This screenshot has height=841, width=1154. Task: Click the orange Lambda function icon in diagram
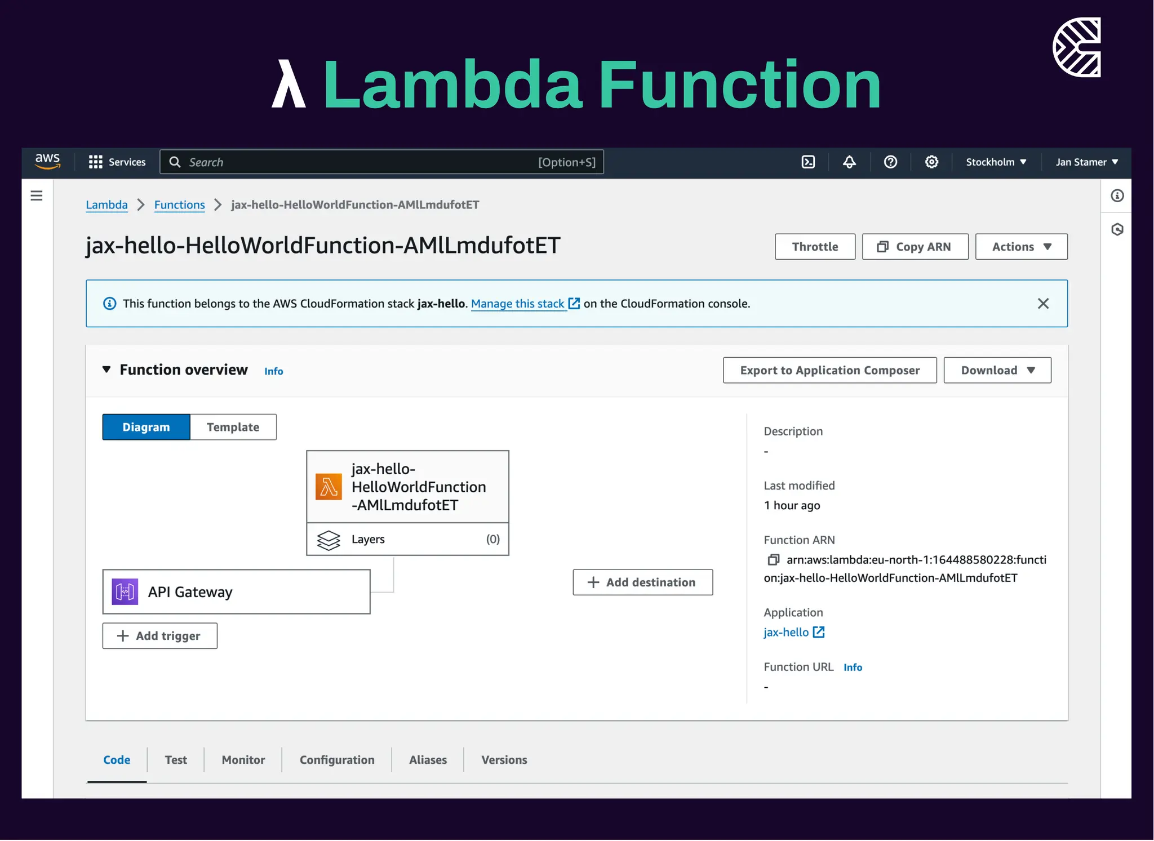tap(329, 487)
